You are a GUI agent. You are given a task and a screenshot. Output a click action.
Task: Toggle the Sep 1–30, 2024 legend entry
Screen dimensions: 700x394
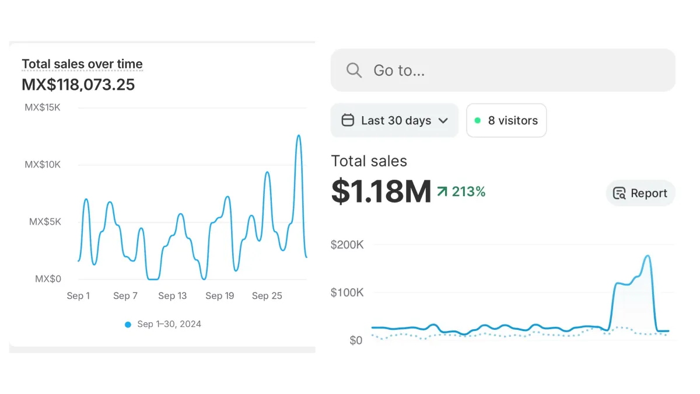pos(163,324)
